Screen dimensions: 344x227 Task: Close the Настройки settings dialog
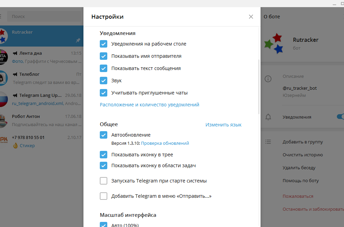(251, 17)
